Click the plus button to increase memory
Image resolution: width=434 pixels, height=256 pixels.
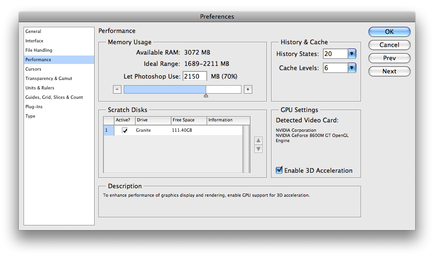coord(248,89)
